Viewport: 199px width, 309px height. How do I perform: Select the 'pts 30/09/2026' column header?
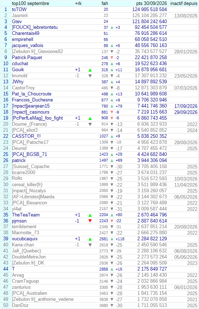[151, 3]
